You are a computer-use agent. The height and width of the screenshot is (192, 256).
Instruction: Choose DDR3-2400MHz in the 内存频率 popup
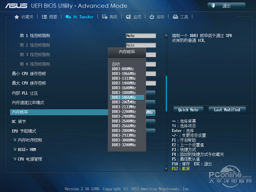pos(122,116)
